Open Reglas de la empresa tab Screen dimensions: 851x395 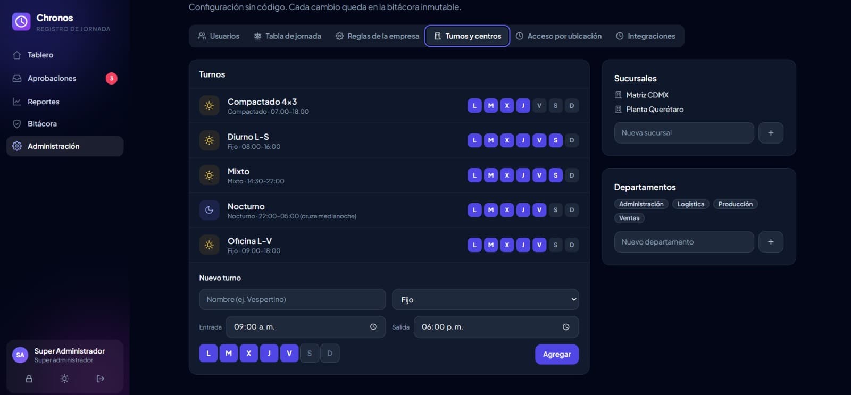377,36
